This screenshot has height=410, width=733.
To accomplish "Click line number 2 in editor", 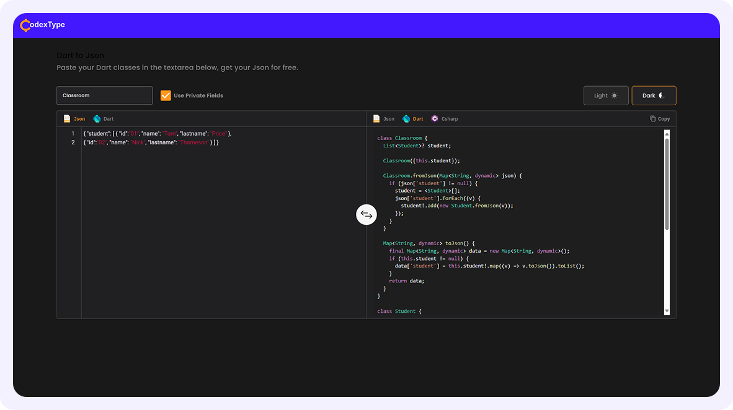I will point(73,142).
